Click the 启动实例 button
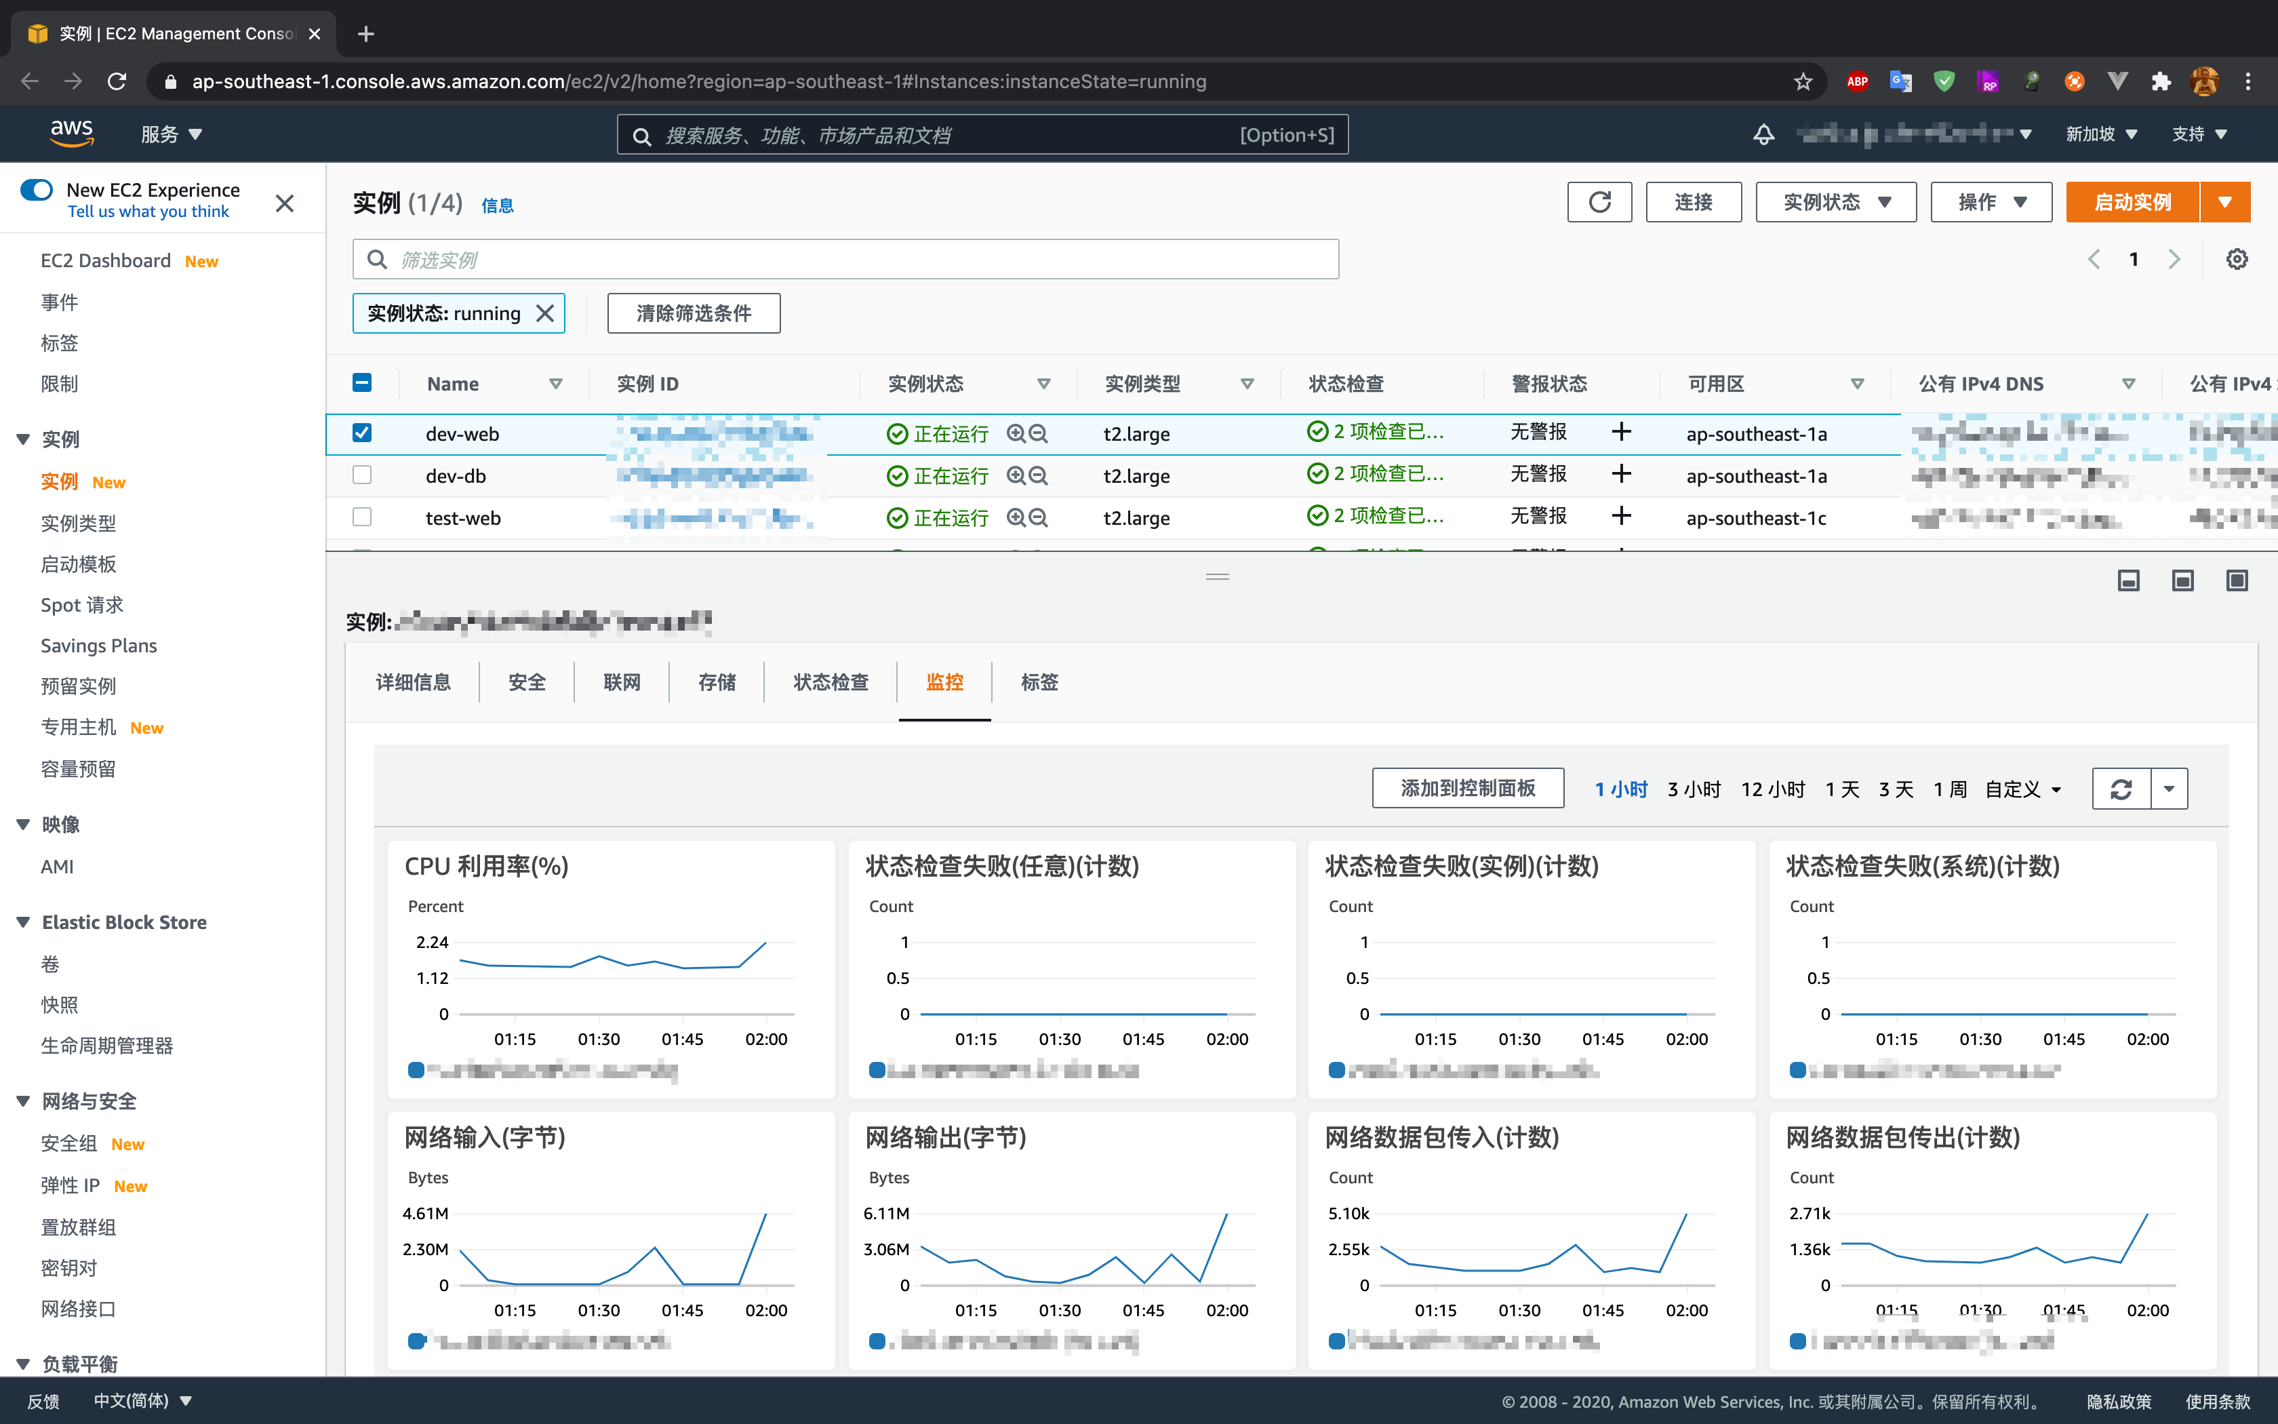 2132,201
